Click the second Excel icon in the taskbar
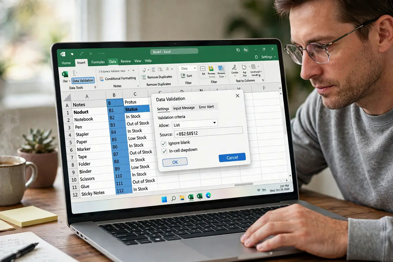This screenshot has width=393, height=262. pos(200,196)
